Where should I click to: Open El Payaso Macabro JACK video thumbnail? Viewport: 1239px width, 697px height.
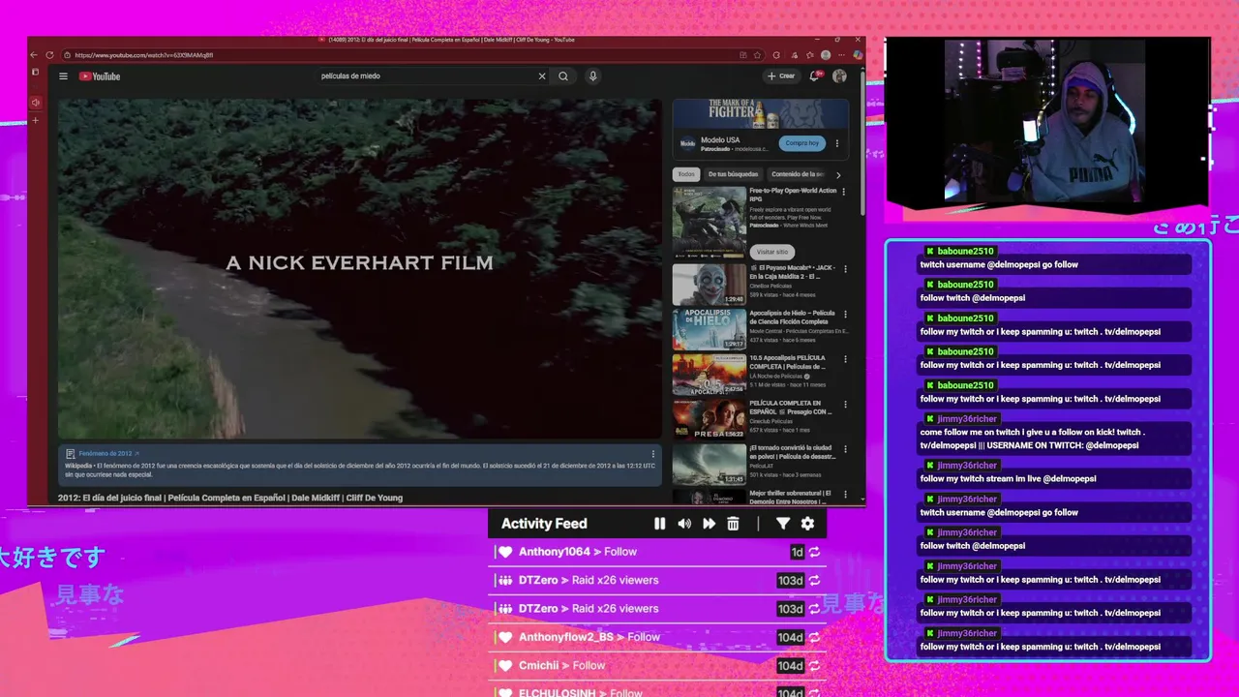[710, 285]
